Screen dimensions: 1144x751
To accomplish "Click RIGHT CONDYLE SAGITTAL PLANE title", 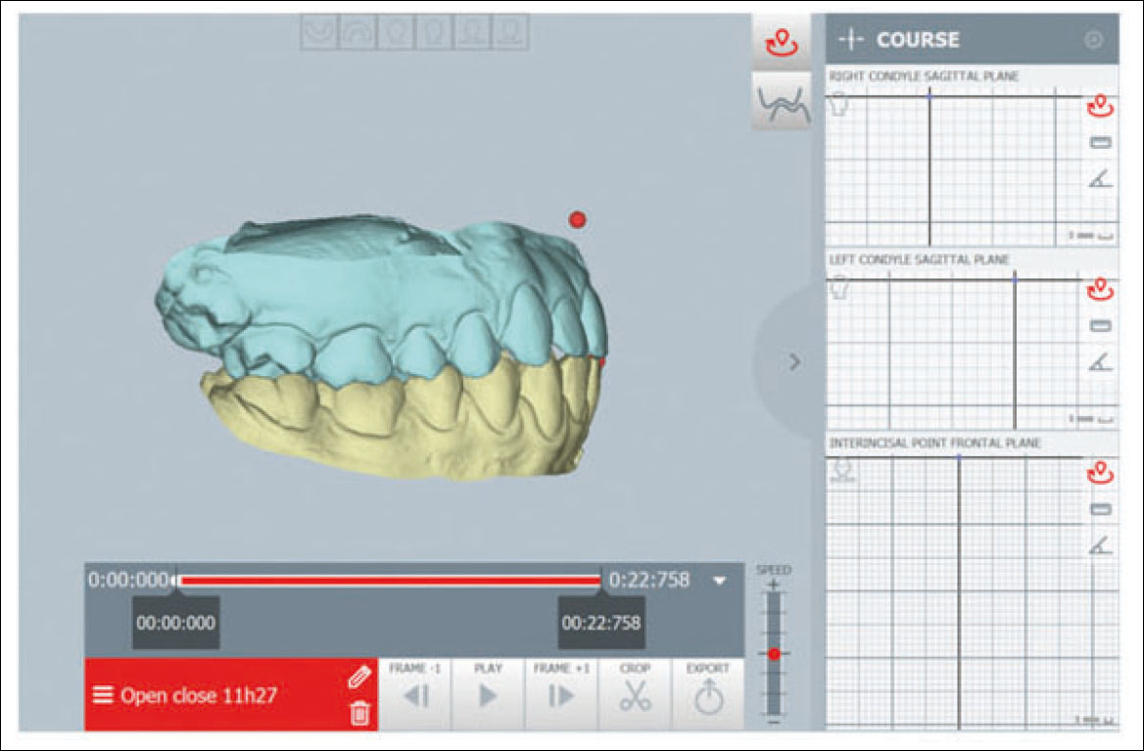I will pyautogui.click(x=925, y=75).
